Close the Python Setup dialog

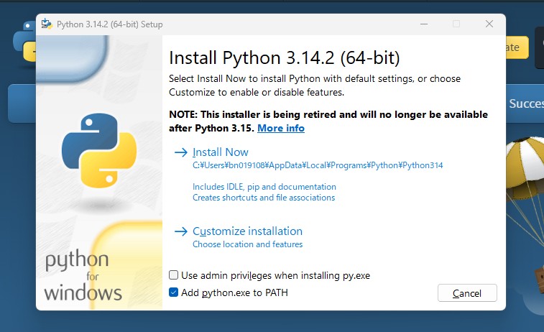(489, 24)
